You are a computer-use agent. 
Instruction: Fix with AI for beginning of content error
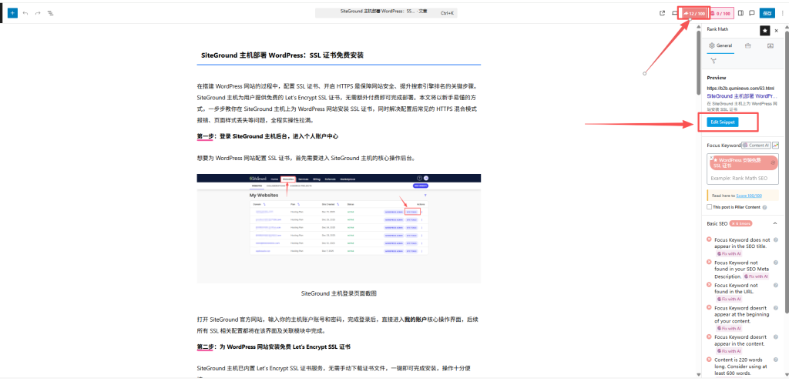coord(729,328)
